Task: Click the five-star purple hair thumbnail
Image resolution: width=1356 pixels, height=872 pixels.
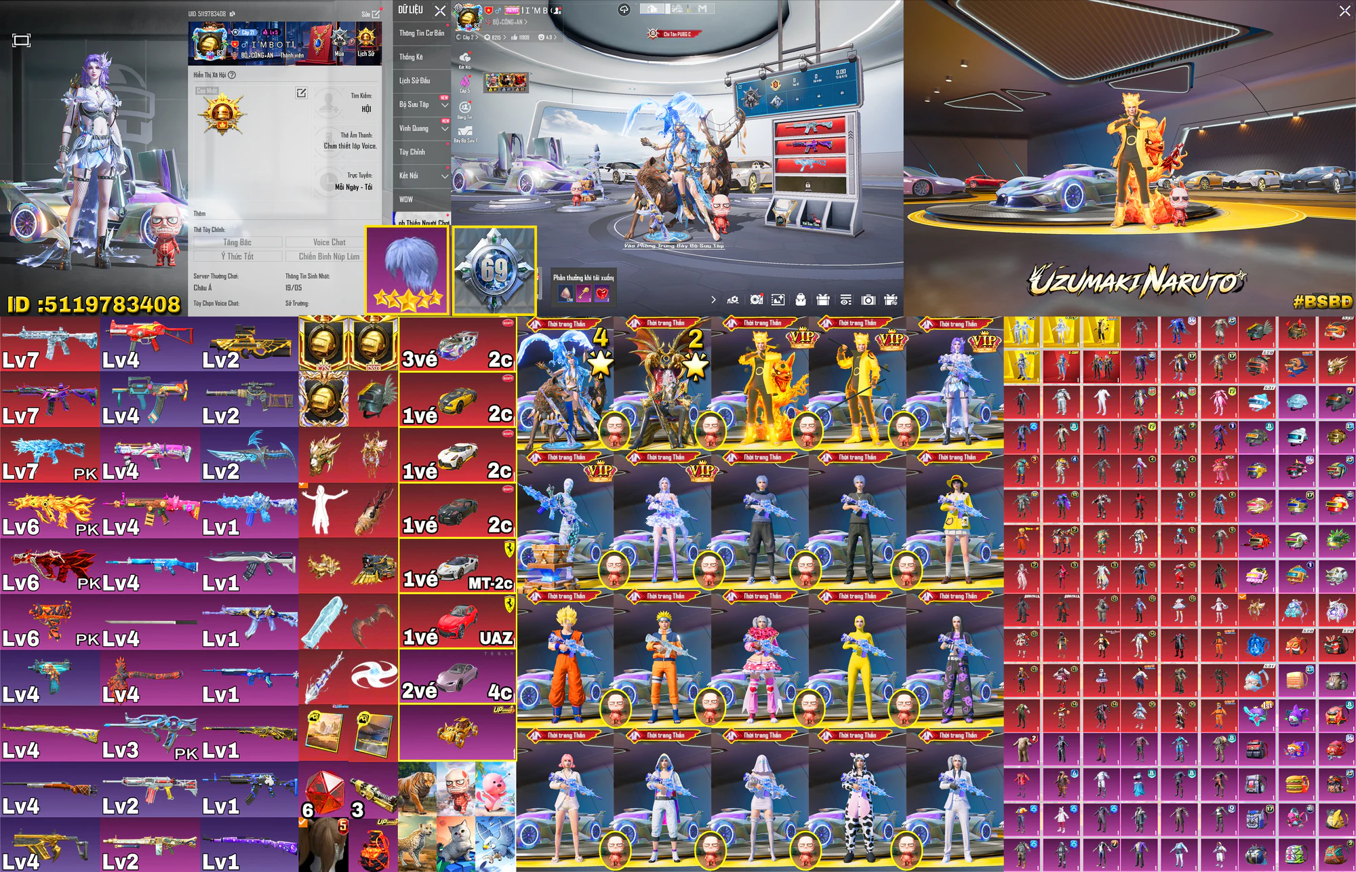Action: 407,271
